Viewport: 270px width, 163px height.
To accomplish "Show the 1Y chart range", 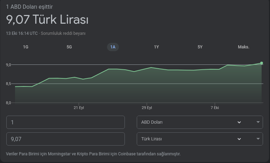I will (156, 47).
